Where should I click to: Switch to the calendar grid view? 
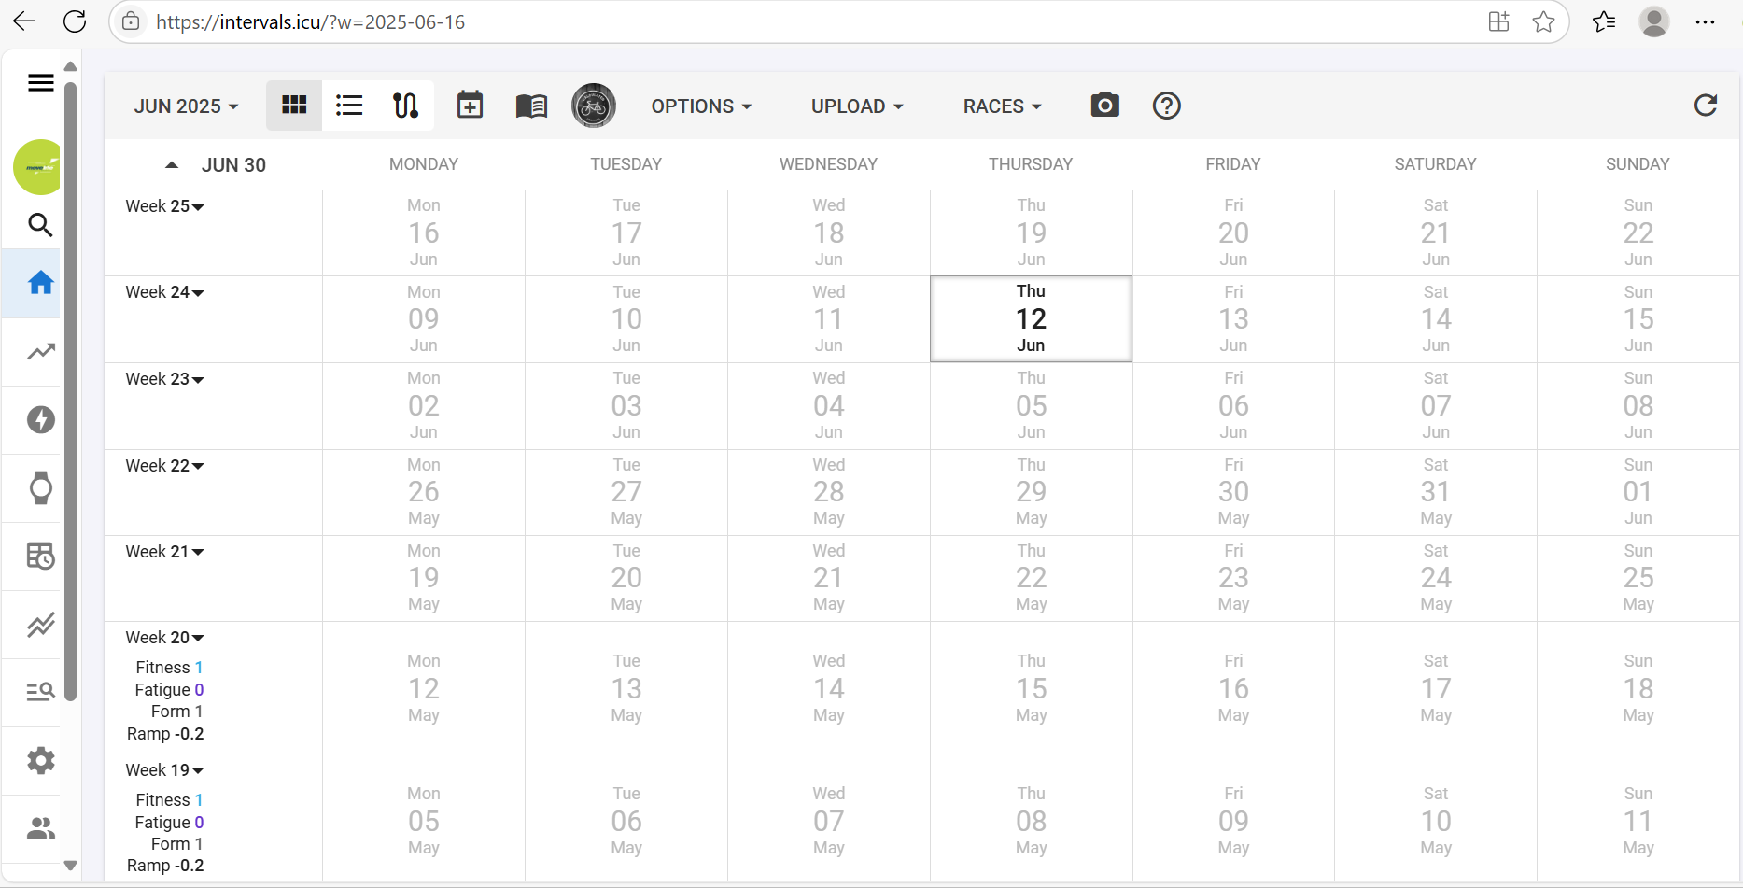pos(294,106)
